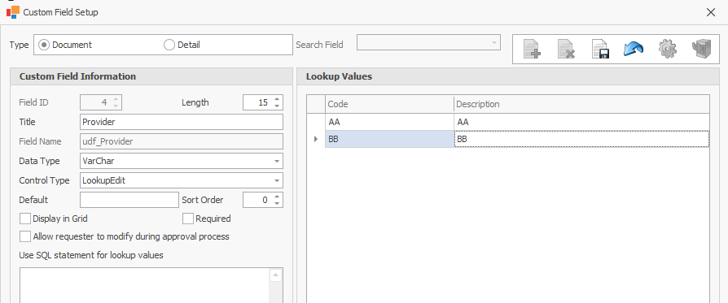Viewport: 728px width, 303px height.
Task: Increase the Length stepper value
Action: (x=277, y=99)
